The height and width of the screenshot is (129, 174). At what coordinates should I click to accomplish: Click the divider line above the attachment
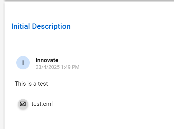94,94
